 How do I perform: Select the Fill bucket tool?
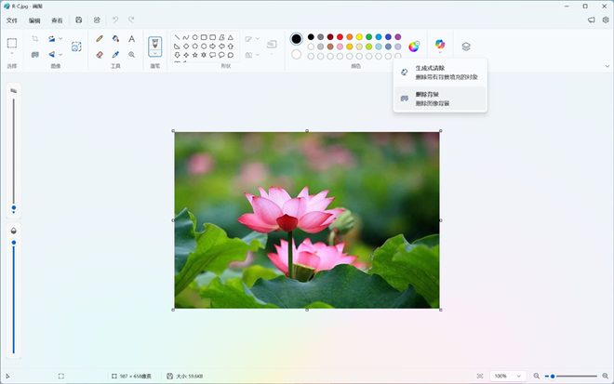point(115,39)
